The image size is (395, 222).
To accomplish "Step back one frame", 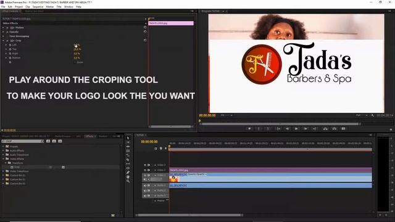I will pos(287,129).
